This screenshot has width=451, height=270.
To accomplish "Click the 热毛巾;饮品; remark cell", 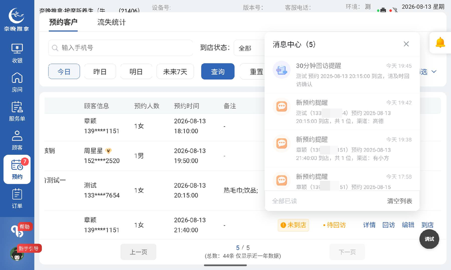I will click(x=241, y=190).
